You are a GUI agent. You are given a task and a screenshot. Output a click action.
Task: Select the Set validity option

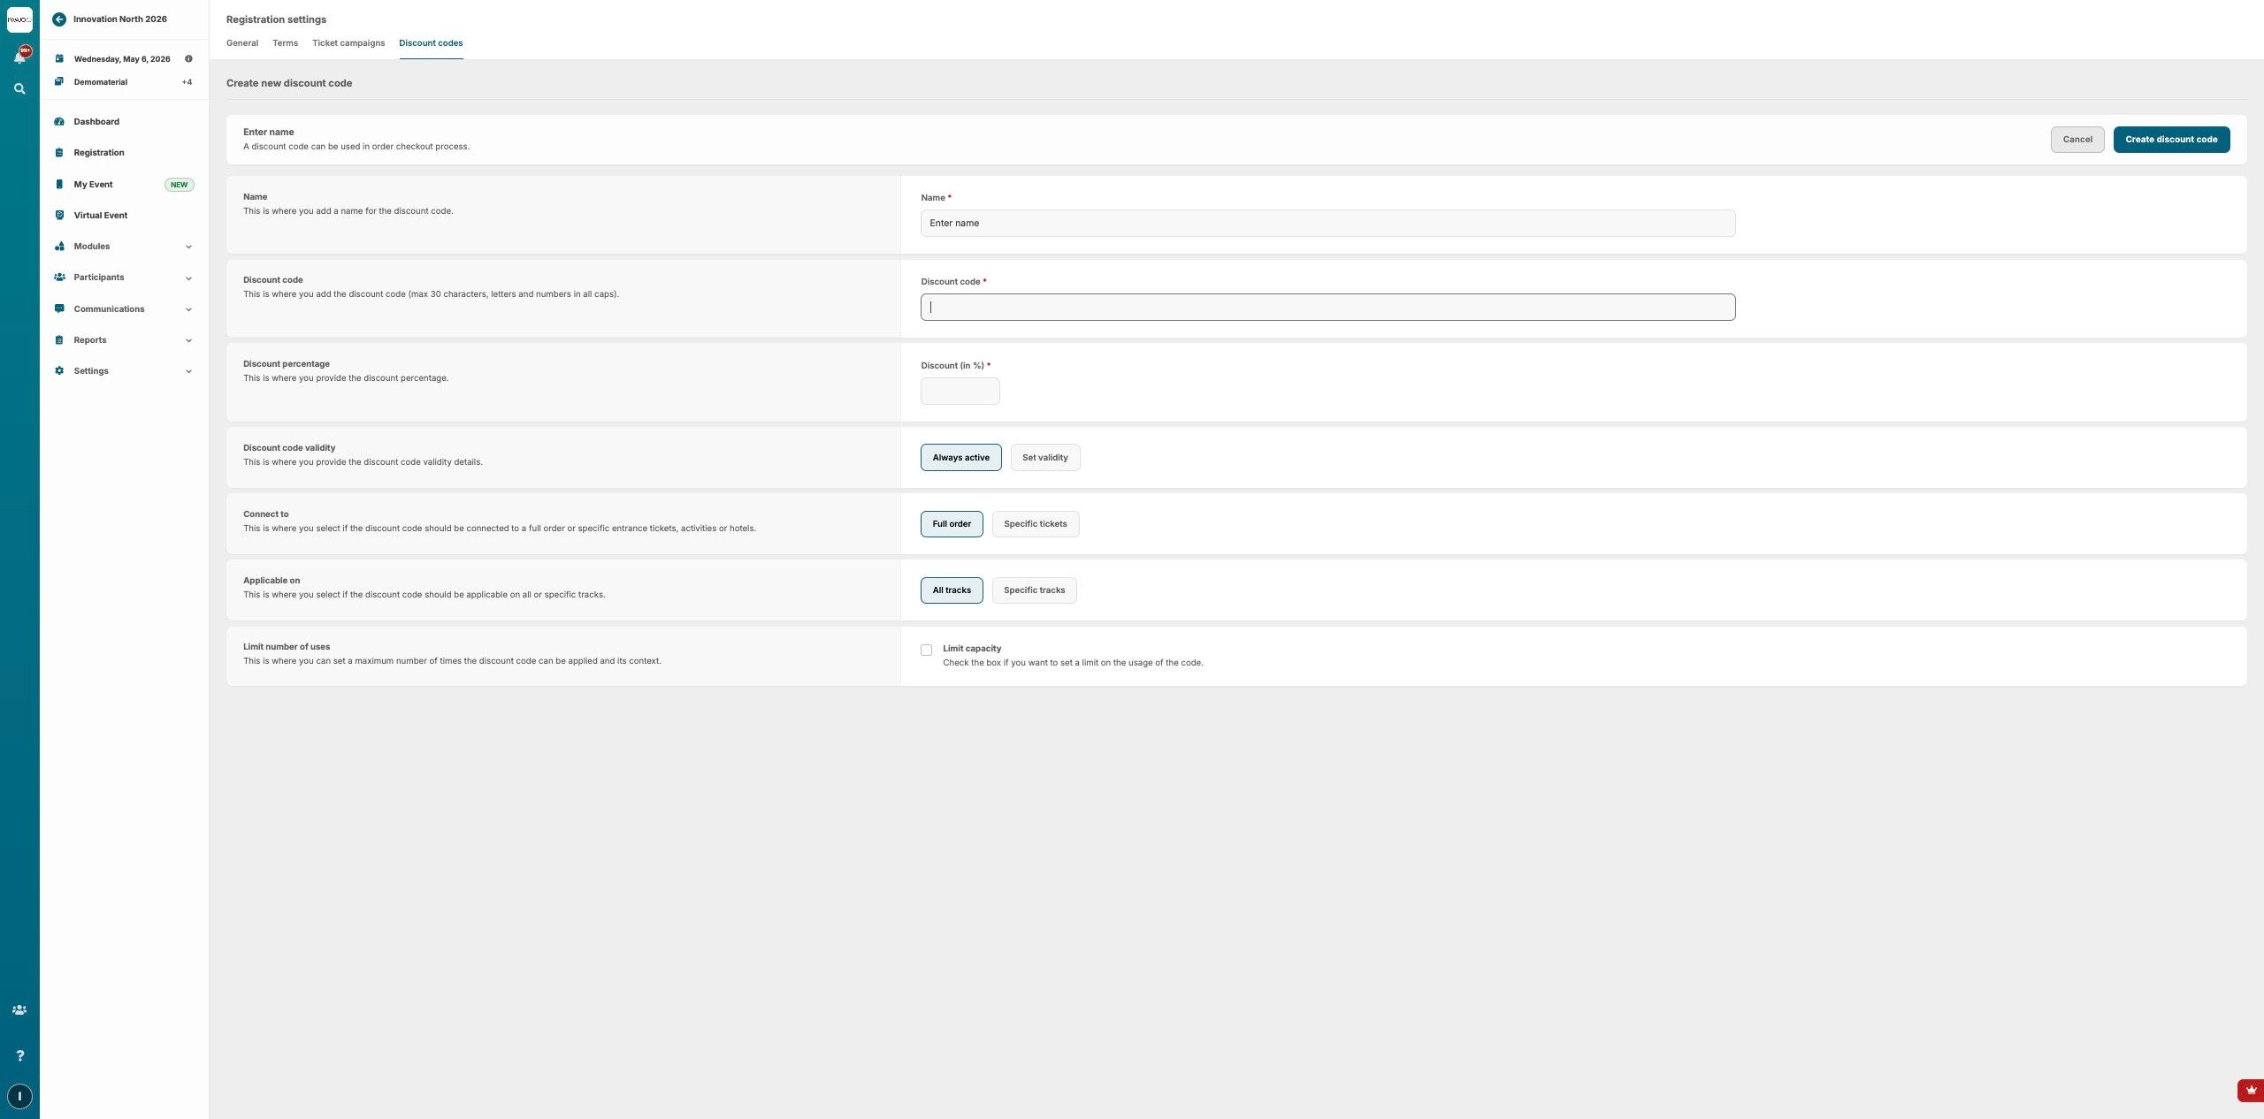[x=1044, y=458]
